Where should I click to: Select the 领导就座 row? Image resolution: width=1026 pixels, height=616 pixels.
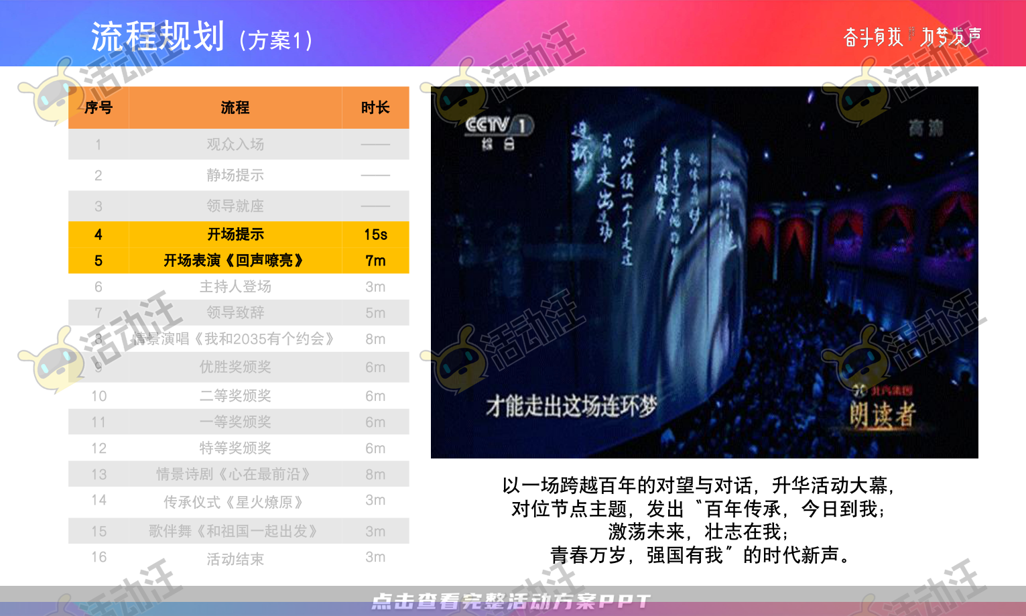239,206
